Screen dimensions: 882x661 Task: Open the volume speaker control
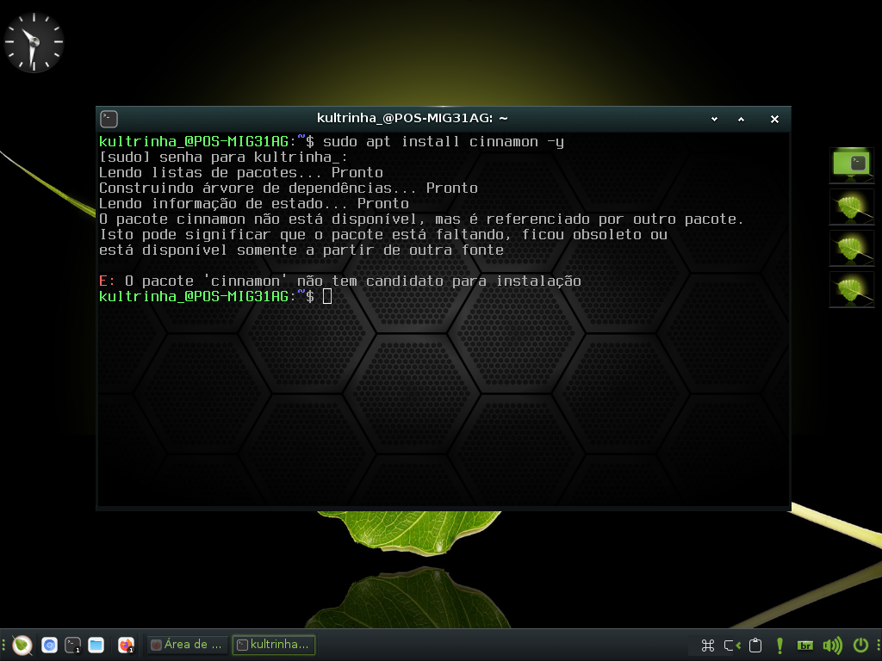point(832,646)
